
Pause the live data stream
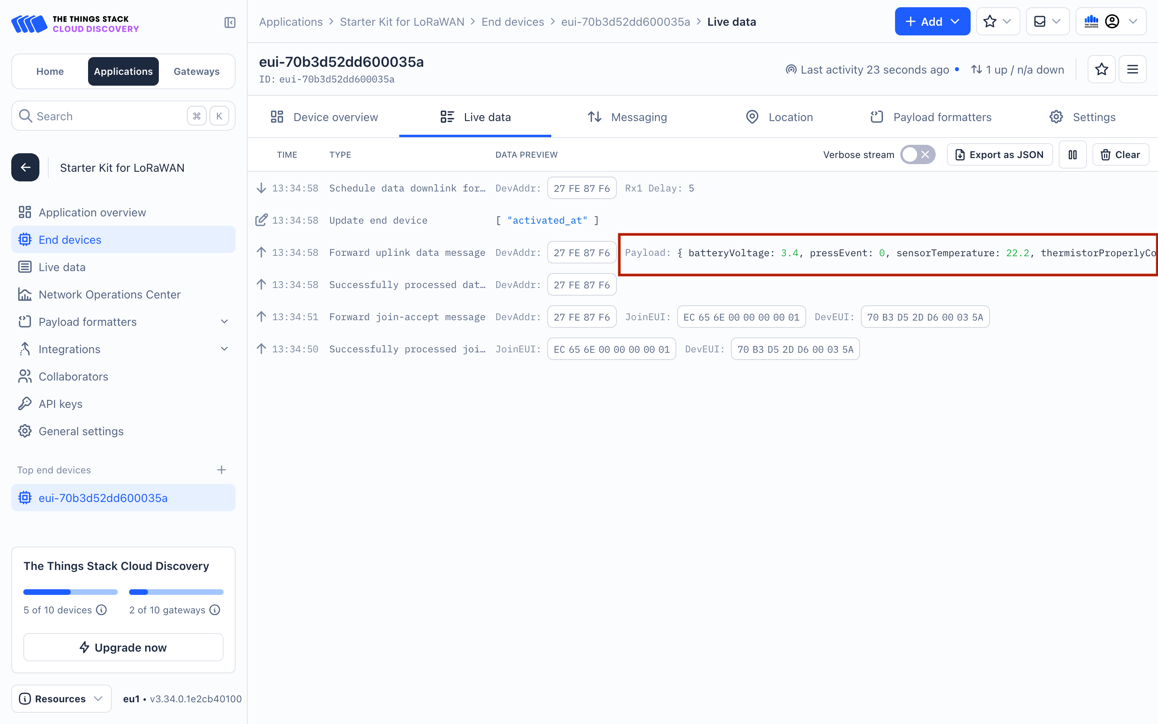[1072, 155]
